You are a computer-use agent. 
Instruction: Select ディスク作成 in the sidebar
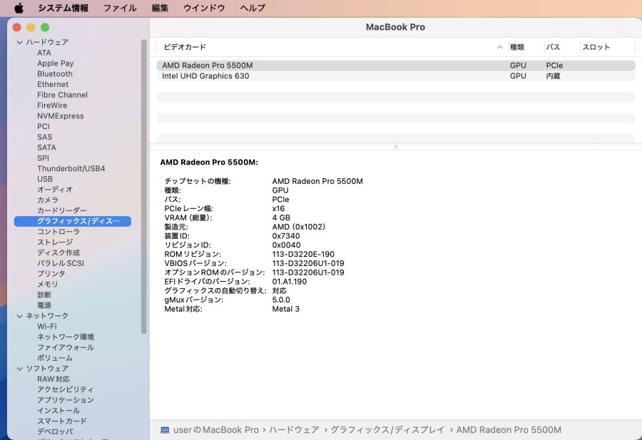tap(58, 252)
